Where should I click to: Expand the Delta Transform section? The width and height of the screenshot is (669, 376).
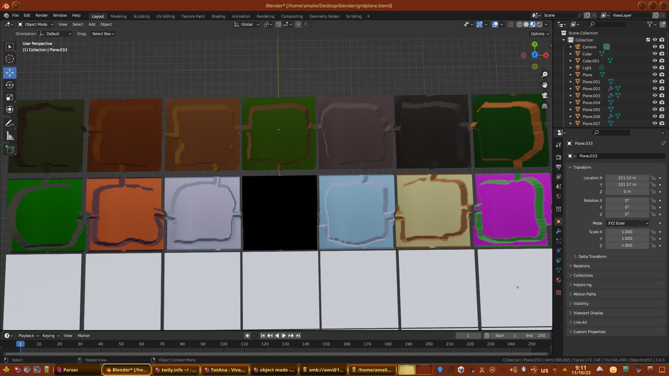(592, 257)
